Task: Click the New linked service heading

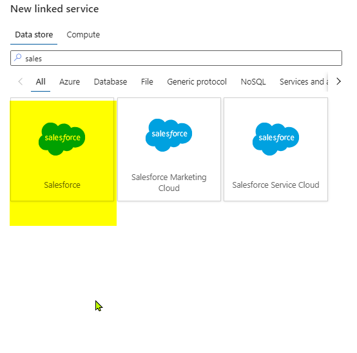Action: 55,9
